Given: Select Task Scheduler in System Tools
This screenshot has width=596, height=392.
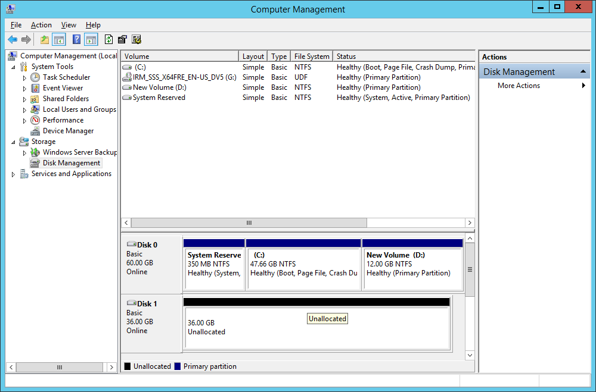Looking at the screenshot, I should [66, 77].
